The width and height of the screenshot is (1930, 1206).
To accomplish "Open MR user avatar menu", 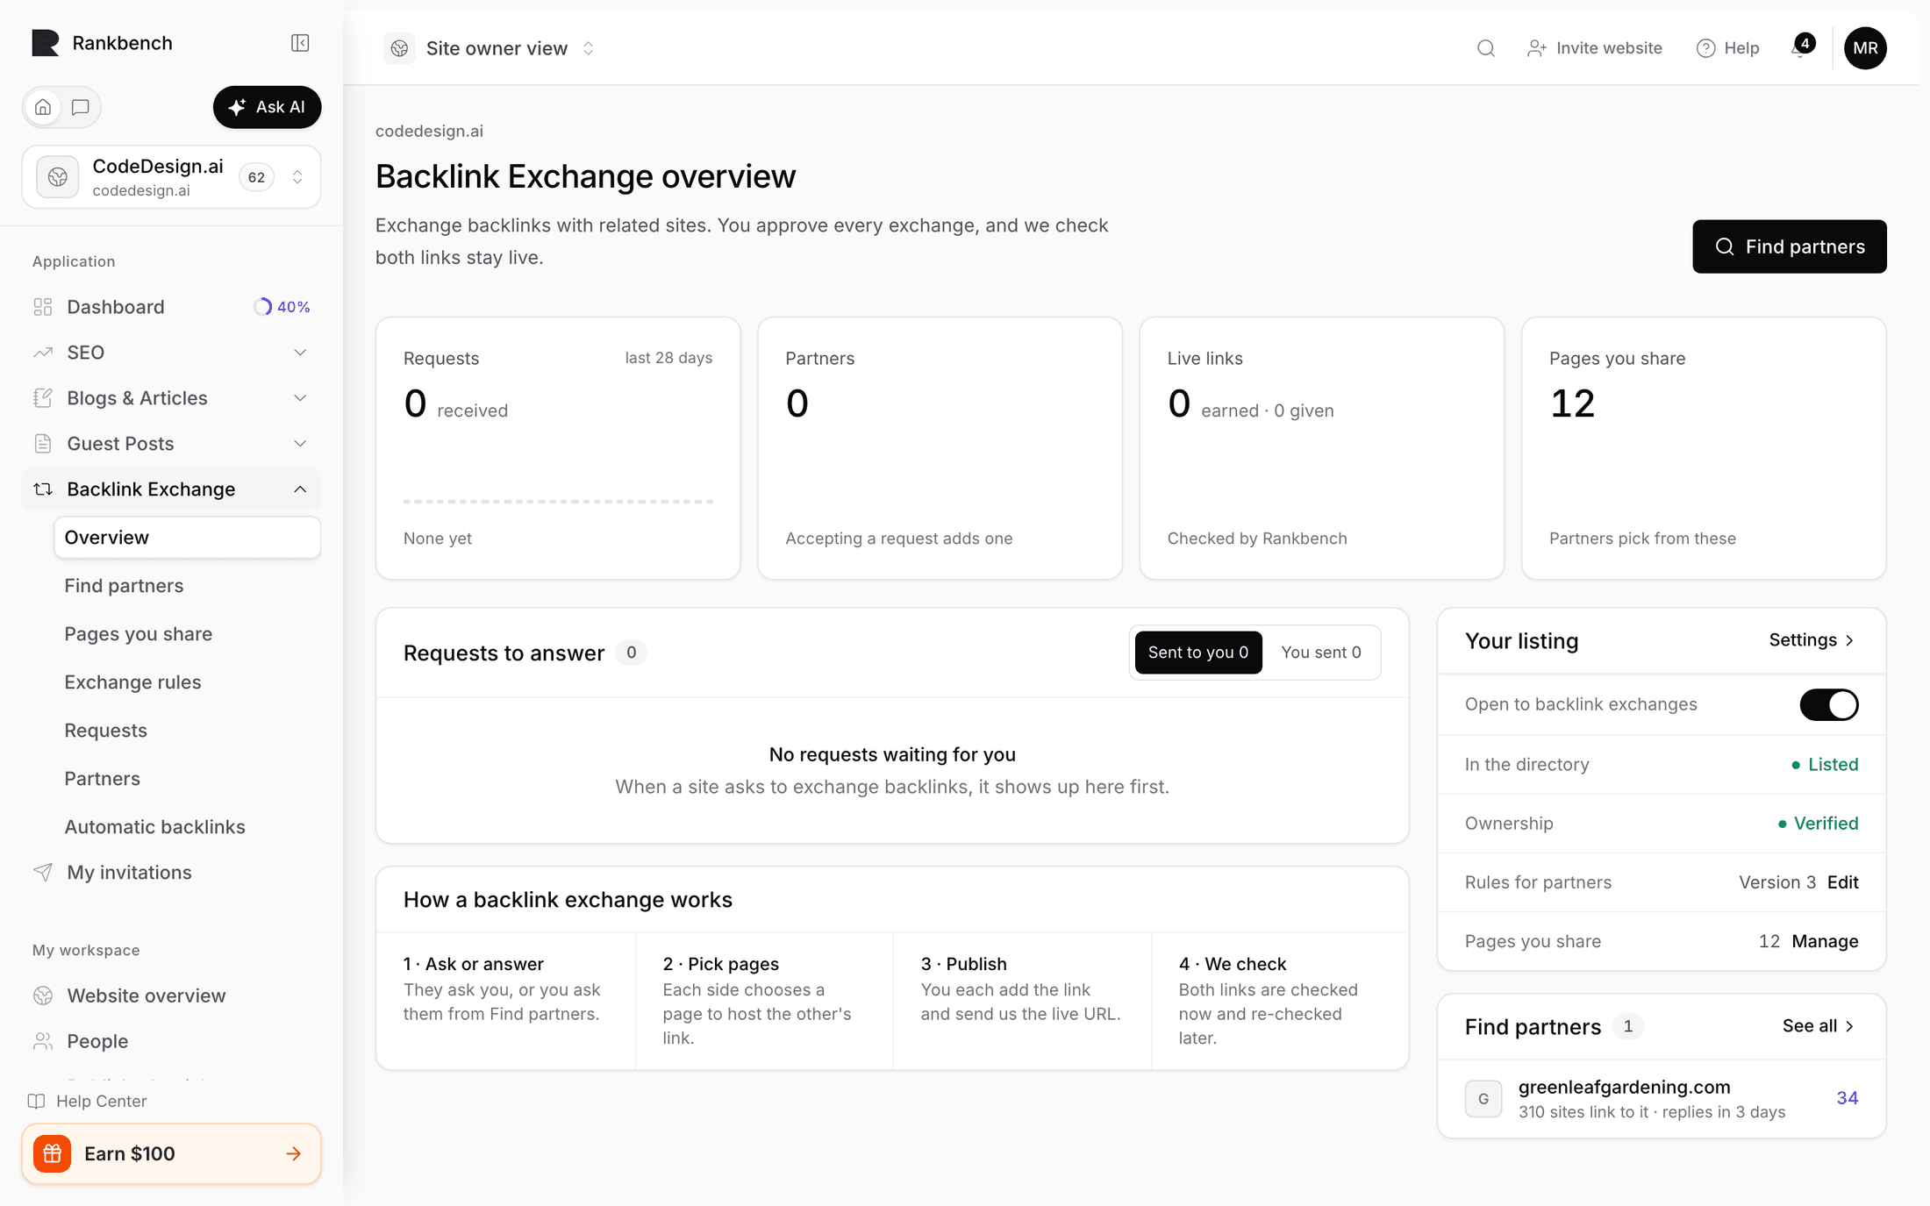I will pyautogui.click(x=1865, y=48).
